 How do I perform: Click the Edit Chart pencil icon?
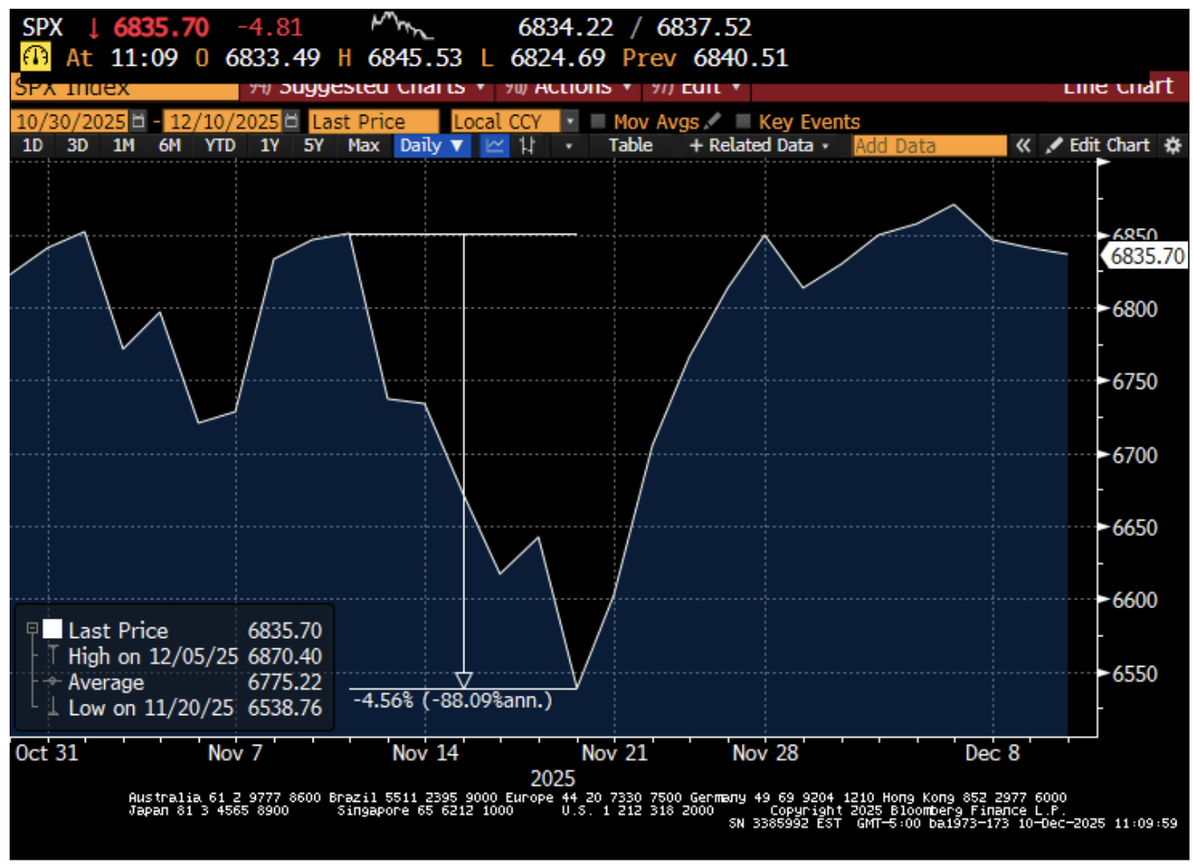pos(1054,145)
